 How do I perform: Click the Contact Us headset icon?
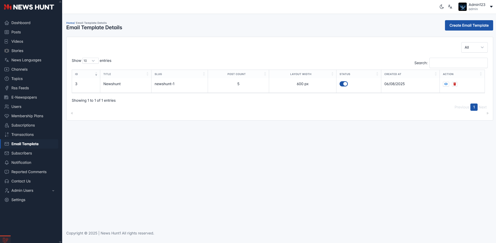click(7, 181)
